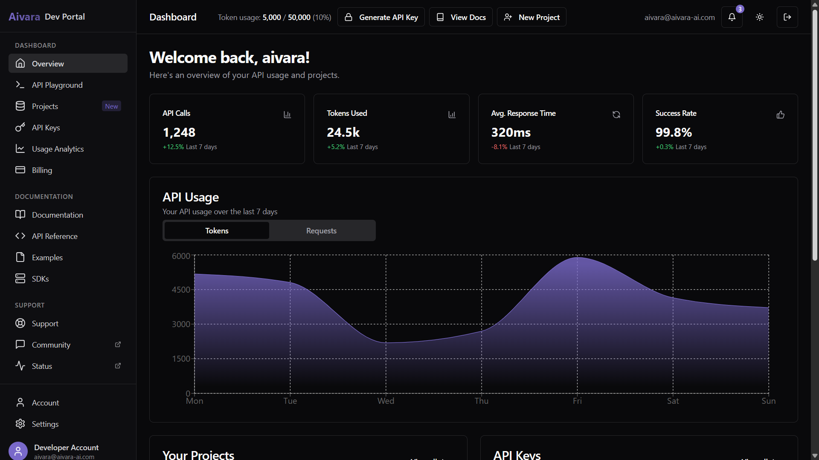Viewport: 819px width, 460px height.
Task: Click the refresh icon on Avg. Response Time
Action: coord(616,115)
